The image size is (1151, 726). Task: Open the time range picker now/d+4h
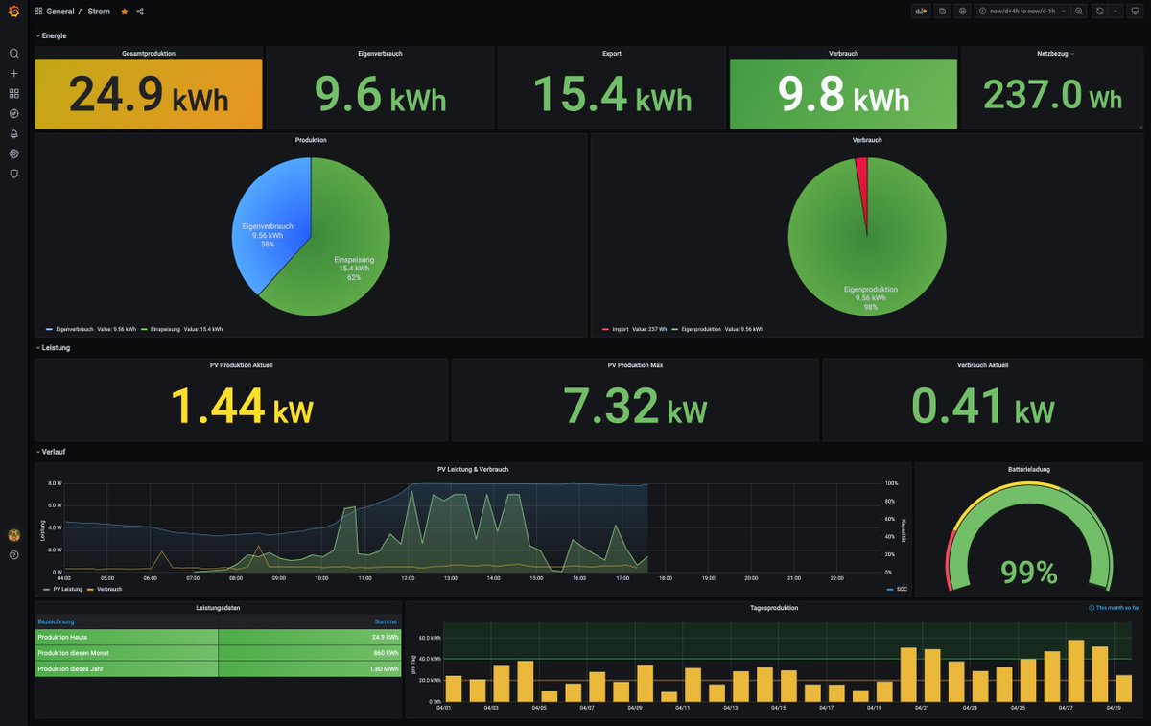click(1022, 12)
